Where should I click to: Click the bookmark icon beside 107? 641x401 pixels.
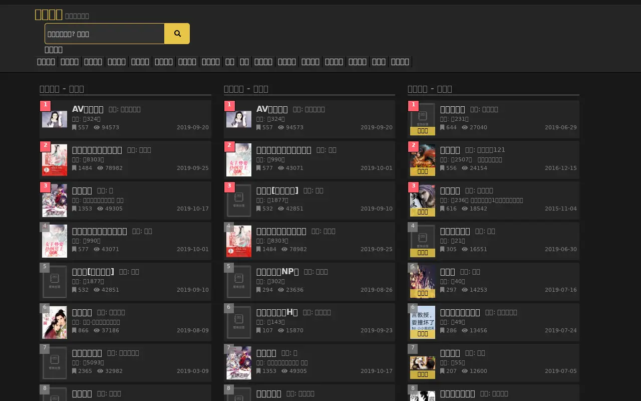click(x=258, y=330)
